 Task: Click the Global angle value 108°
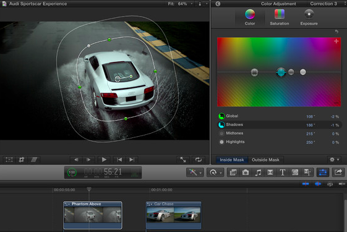(311, 116)
